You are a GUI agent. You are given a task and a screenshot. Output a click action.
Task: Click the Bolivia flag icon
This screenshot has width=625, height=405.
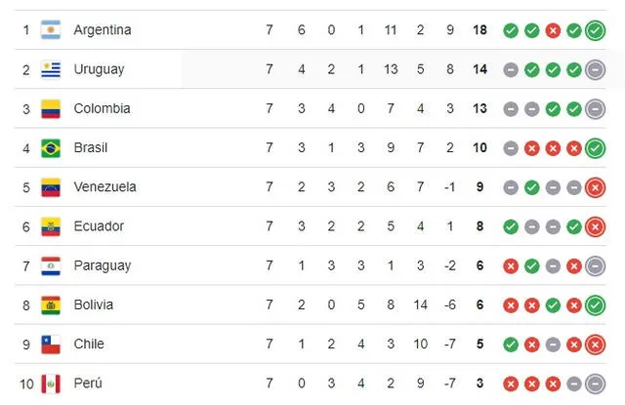[51, 304]
